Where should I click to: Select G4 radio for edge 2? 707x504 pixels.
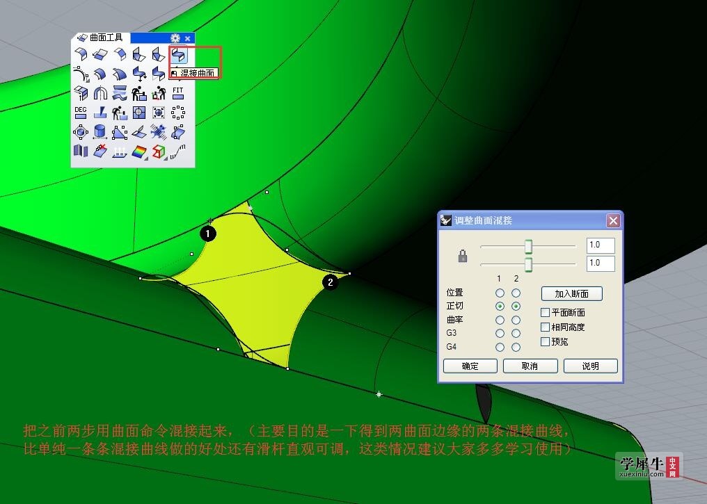[516, 348]
